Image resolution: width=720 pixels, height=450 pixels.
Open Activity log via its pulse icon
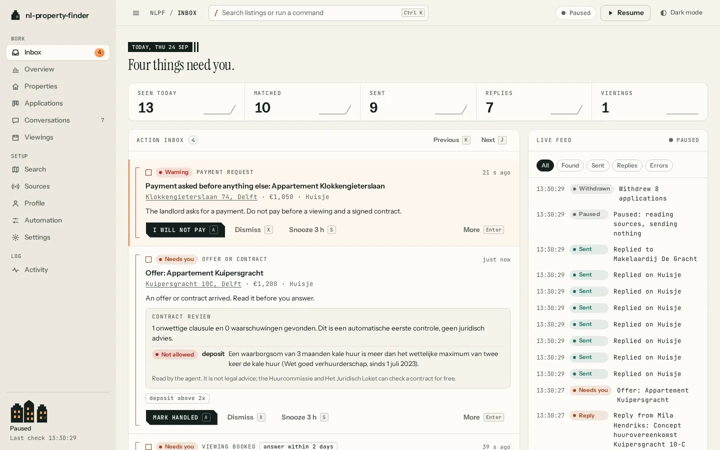click(15, 270)
